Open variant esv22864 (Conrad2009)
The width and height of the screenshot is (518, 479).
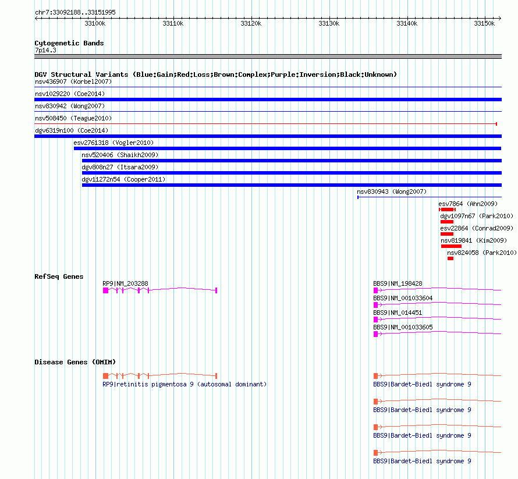(x=477, y=228)
